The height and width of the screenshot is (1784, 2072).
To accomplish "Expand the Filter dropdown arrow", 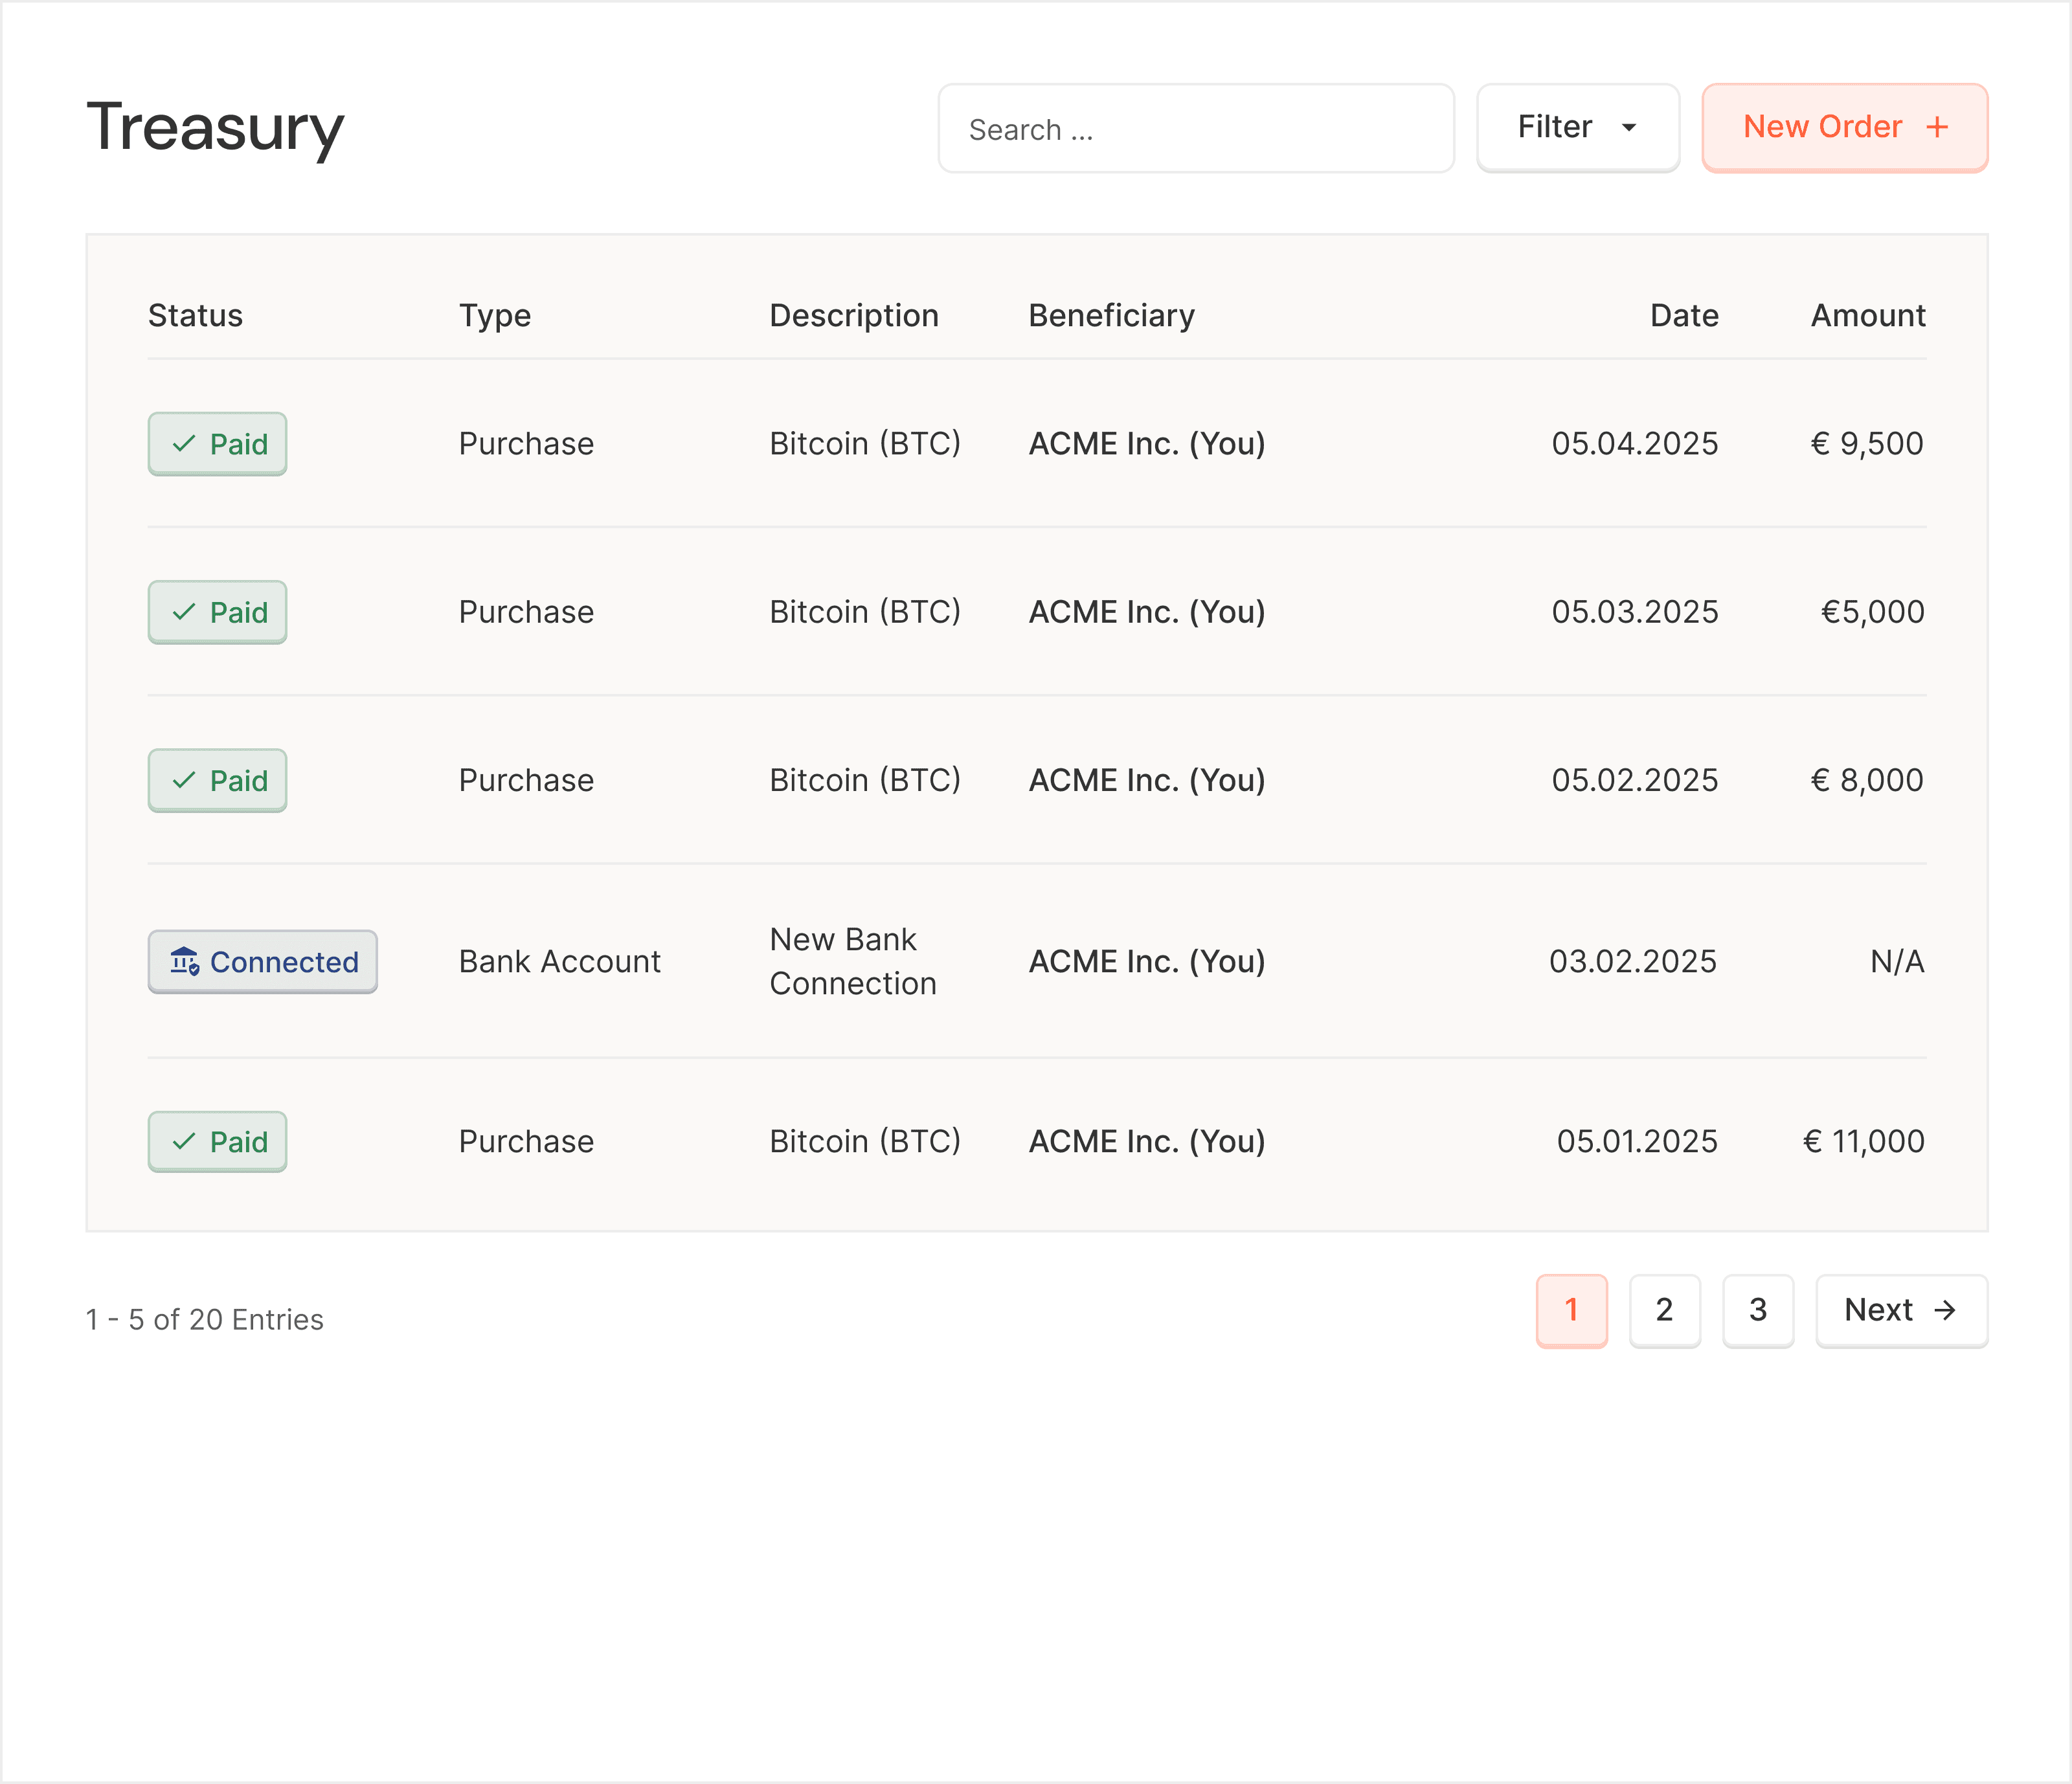I will 1629,128.
